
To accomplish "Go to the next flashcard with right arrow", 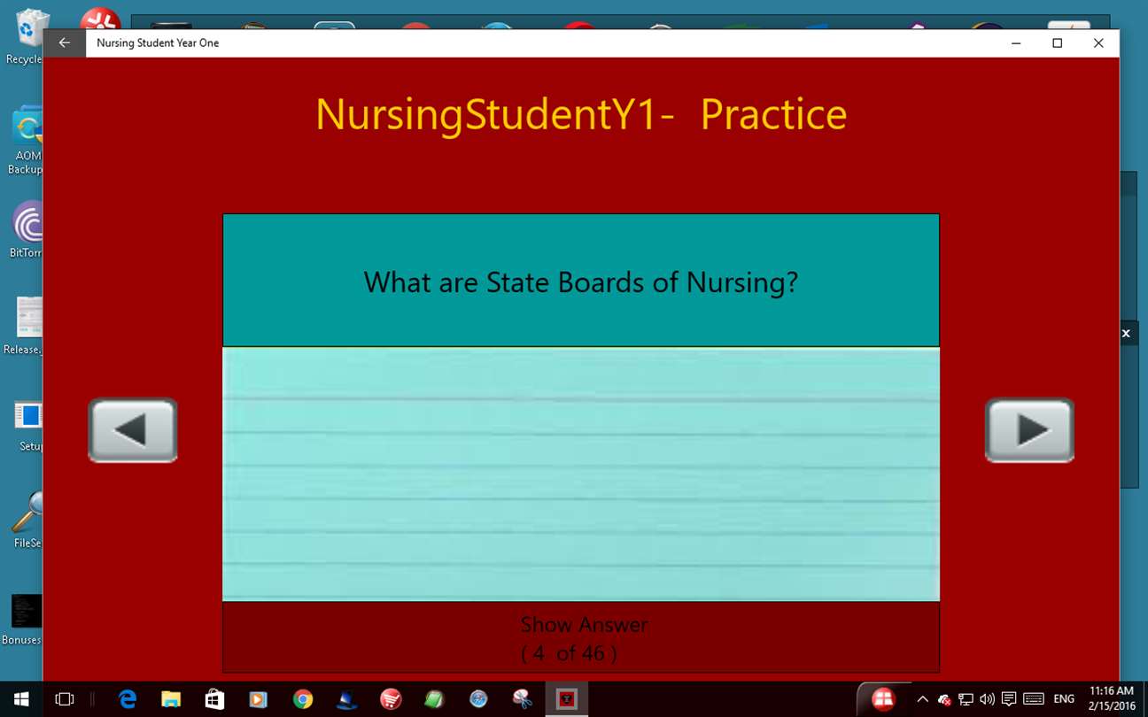I will (1029, 430).
